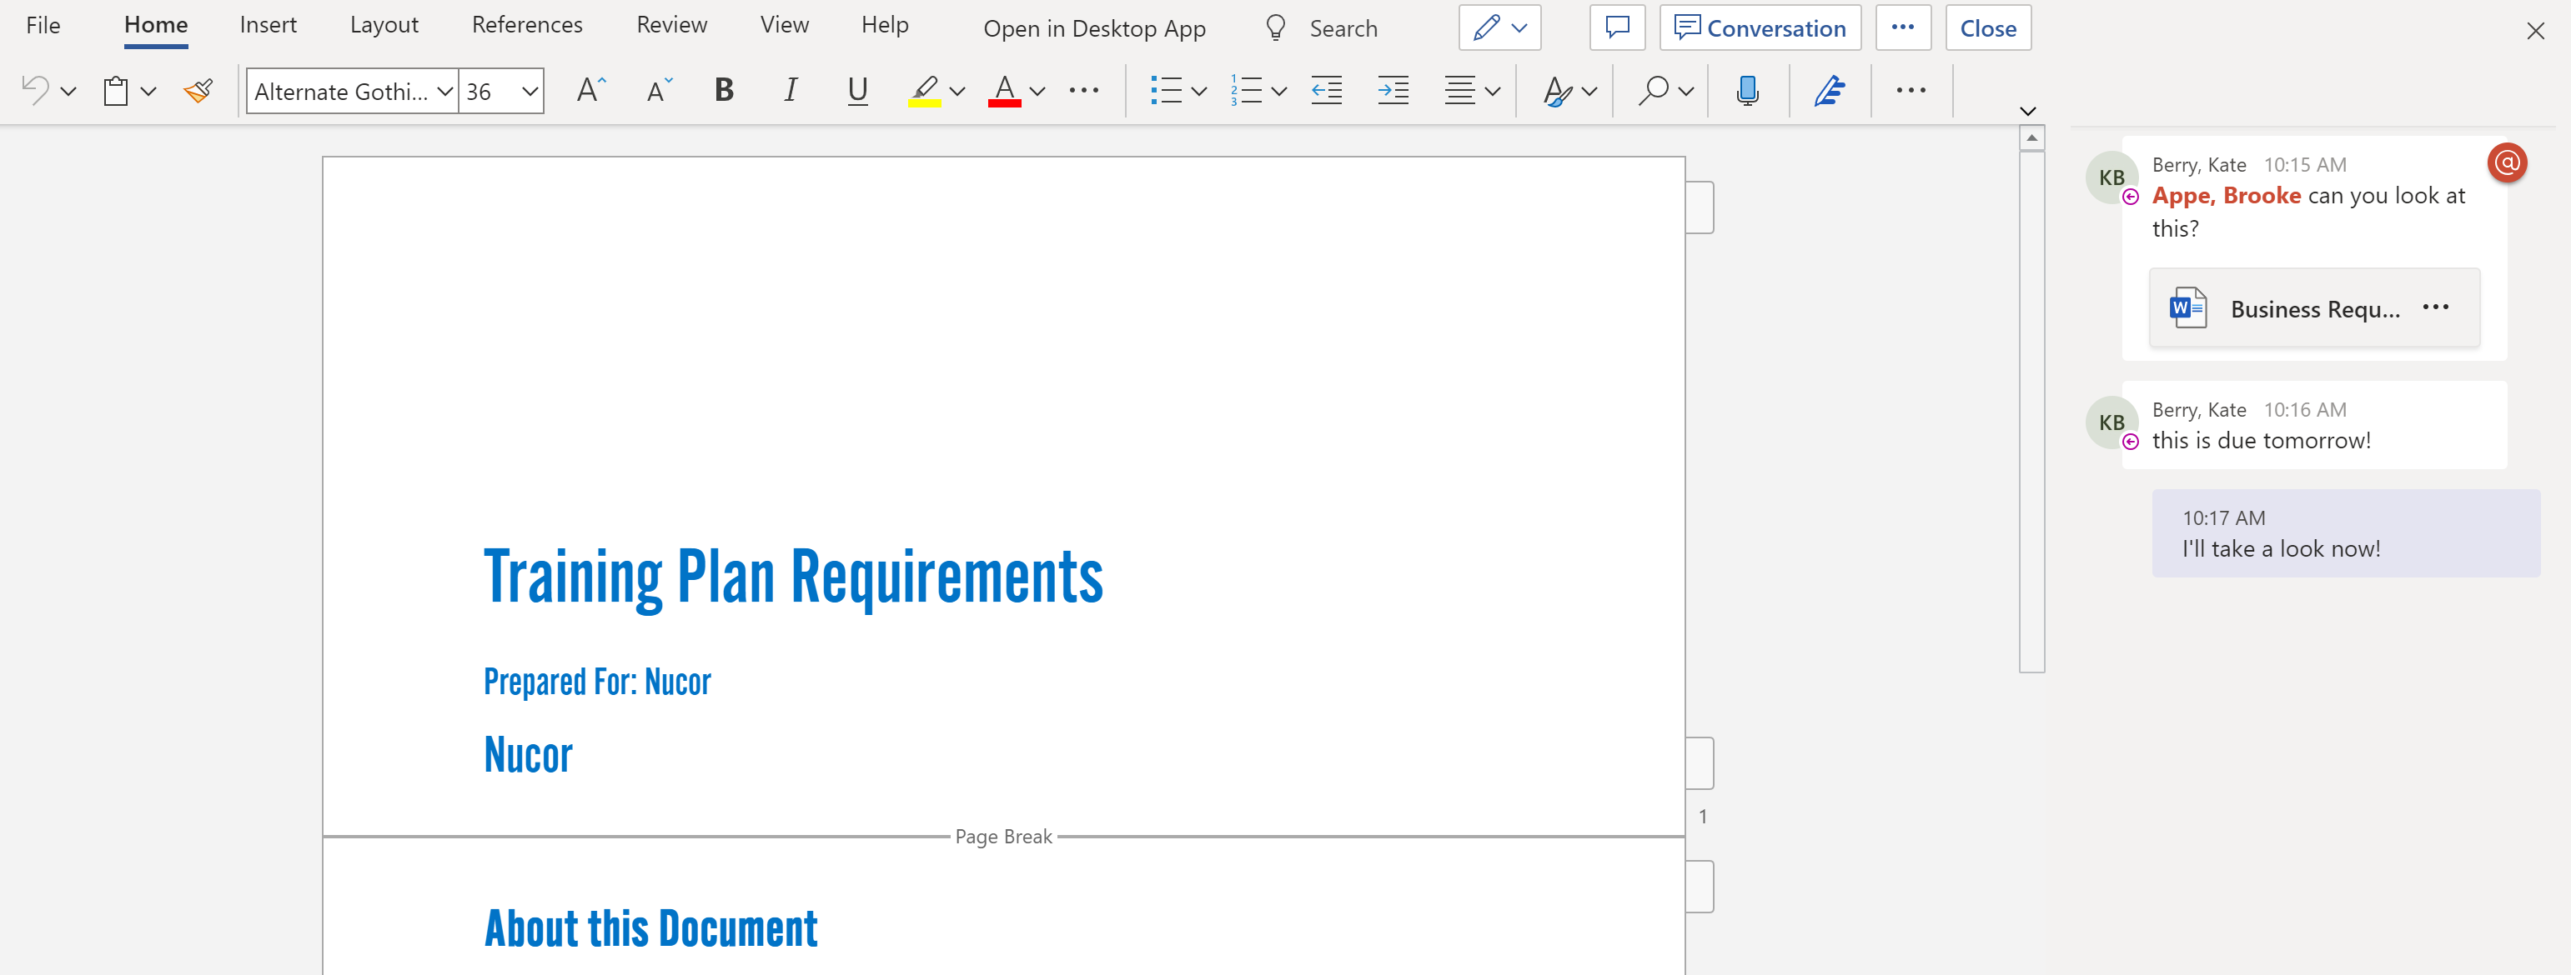This screenshot has width=2571, height=975.
Task: Expand numbering style dropdown
Action: pyautogui.click(x=1278, y=92)
